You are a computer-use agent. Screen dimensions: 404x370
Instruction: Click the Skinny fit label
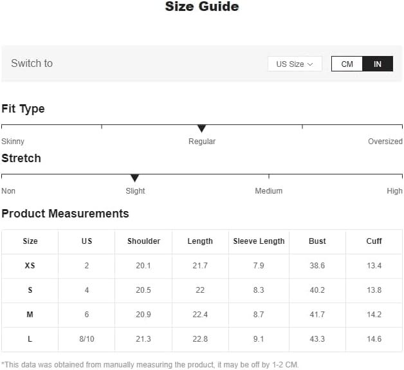click(x=13, y=142)
